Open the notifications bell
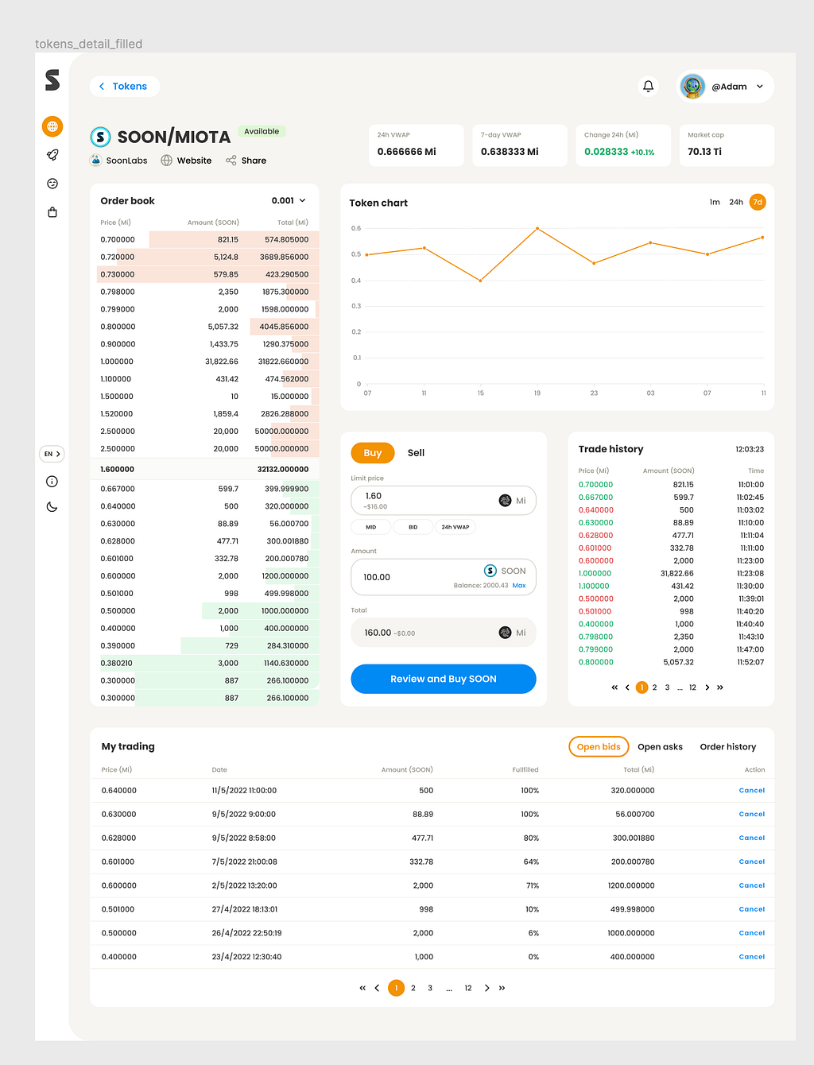814x1065 pixels. click(x=648, y=86)
